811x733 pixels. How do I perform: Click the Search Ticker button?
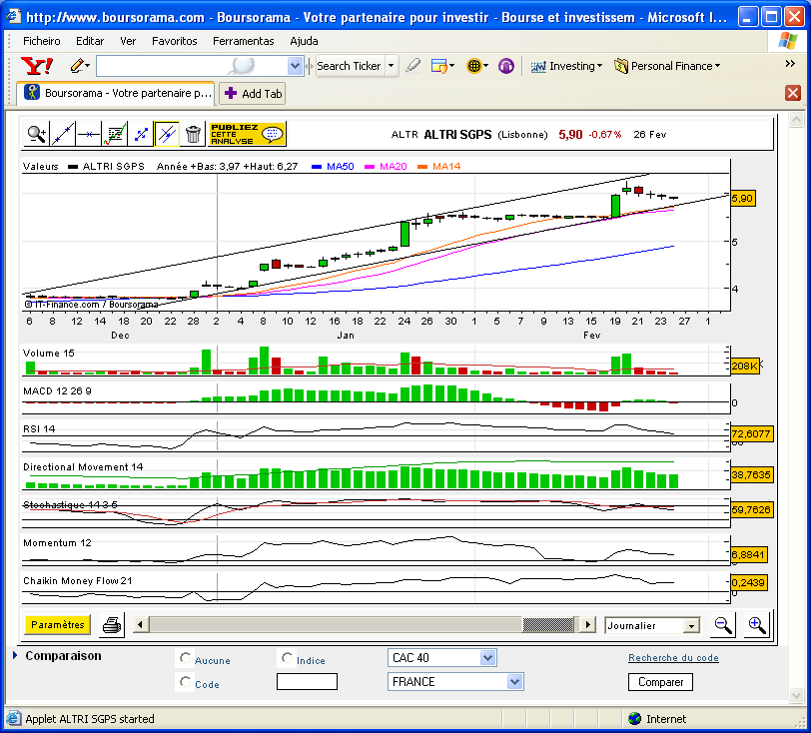(350, 66)
